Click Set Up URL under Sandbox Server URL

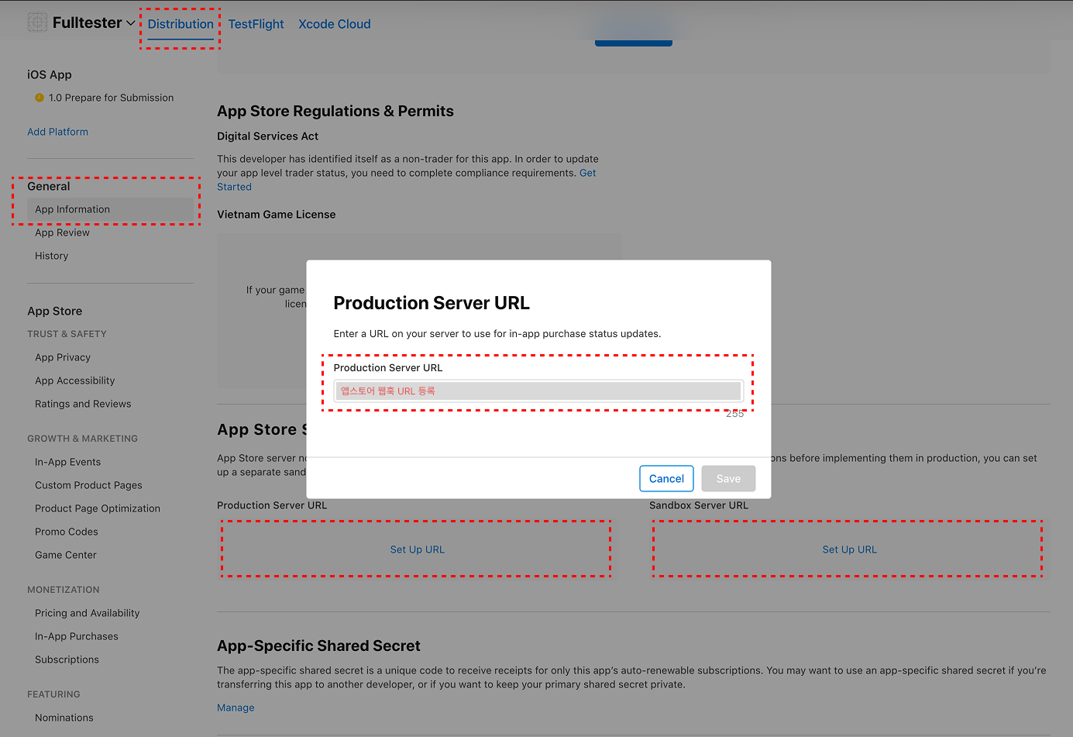(x=849, y=549)
